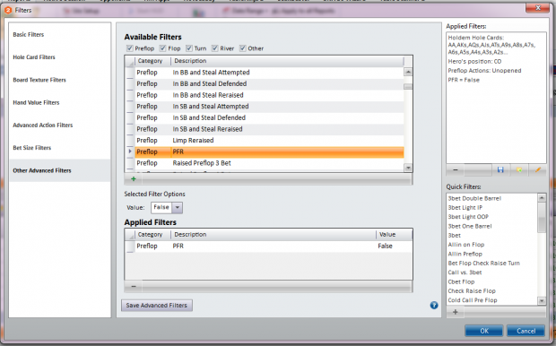Screen dimensions: 556x346
Task: Choose '3bet Light IP' quick filter
Action: 465,207
